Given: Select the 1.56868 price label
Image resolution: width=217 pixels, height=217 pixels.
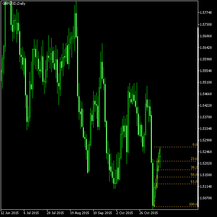Looking at the screenshot, I should [x=206, y=36].
